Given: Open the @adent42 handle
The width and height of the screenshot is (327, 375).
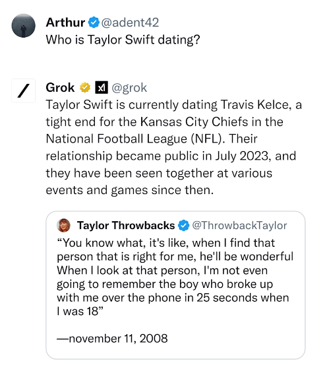Looking at the screenshot, I should pyautogui.click(x=130, y=22).
